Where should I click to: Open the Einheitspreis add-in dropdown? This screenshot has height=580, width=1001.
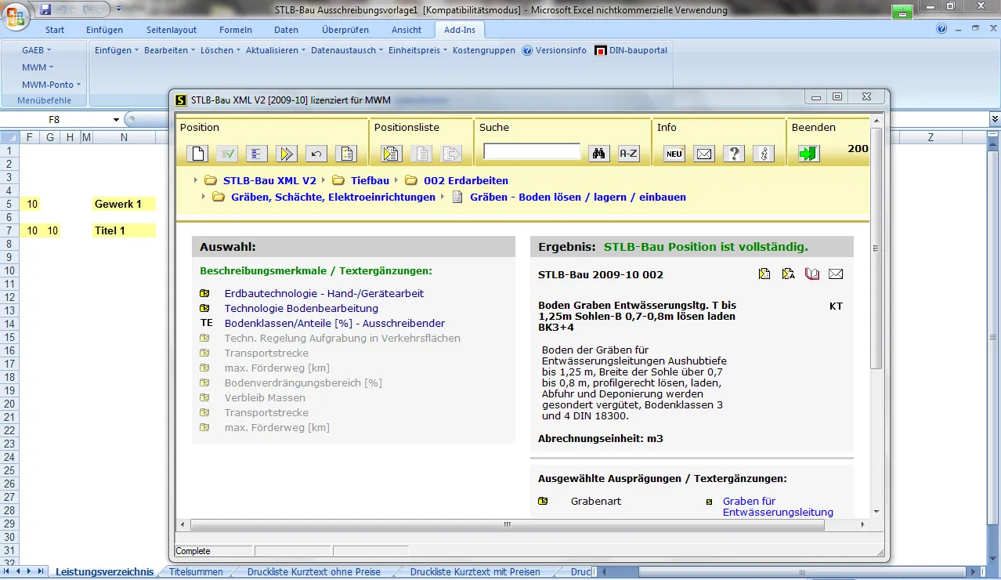[x=417, y=50]
